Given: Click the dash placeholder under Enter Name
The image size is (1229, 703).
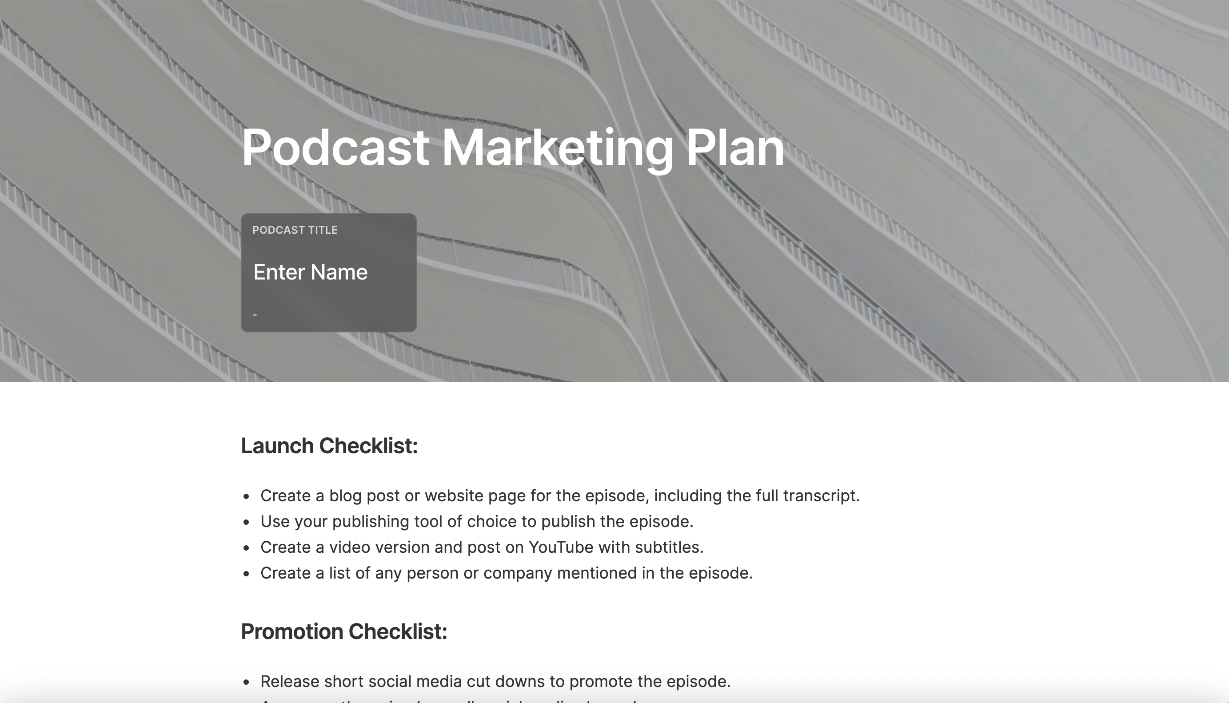Looking at the screenshot, I should pyautogui.click(x=255, y=315).
